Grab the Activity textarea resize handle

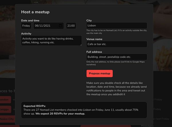81,45
